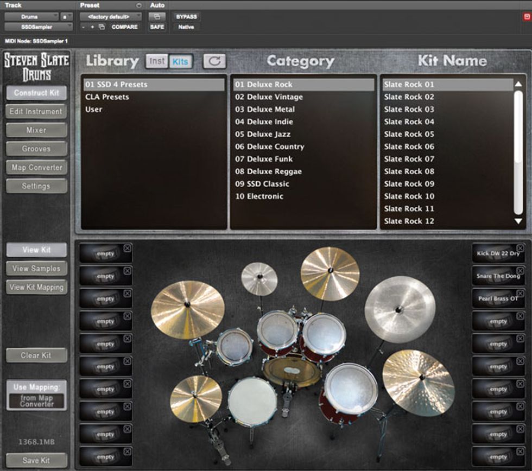Click the copy settings icon beside COMPARE

pyautogui.click(x=102, y=27)
